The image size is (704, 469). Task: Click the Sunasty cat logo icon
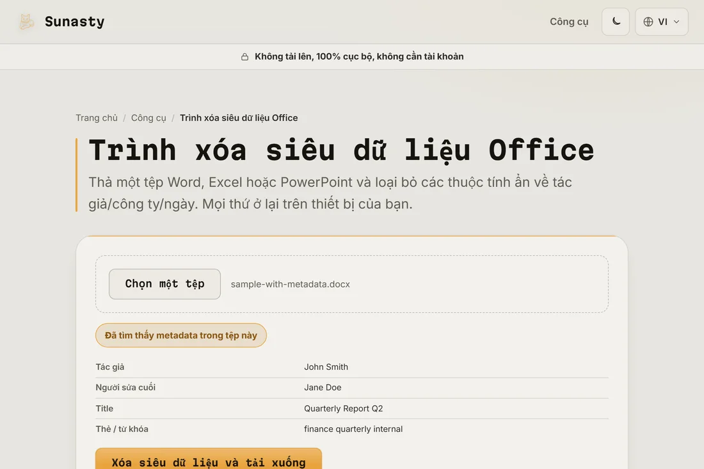tap(26, 22)
